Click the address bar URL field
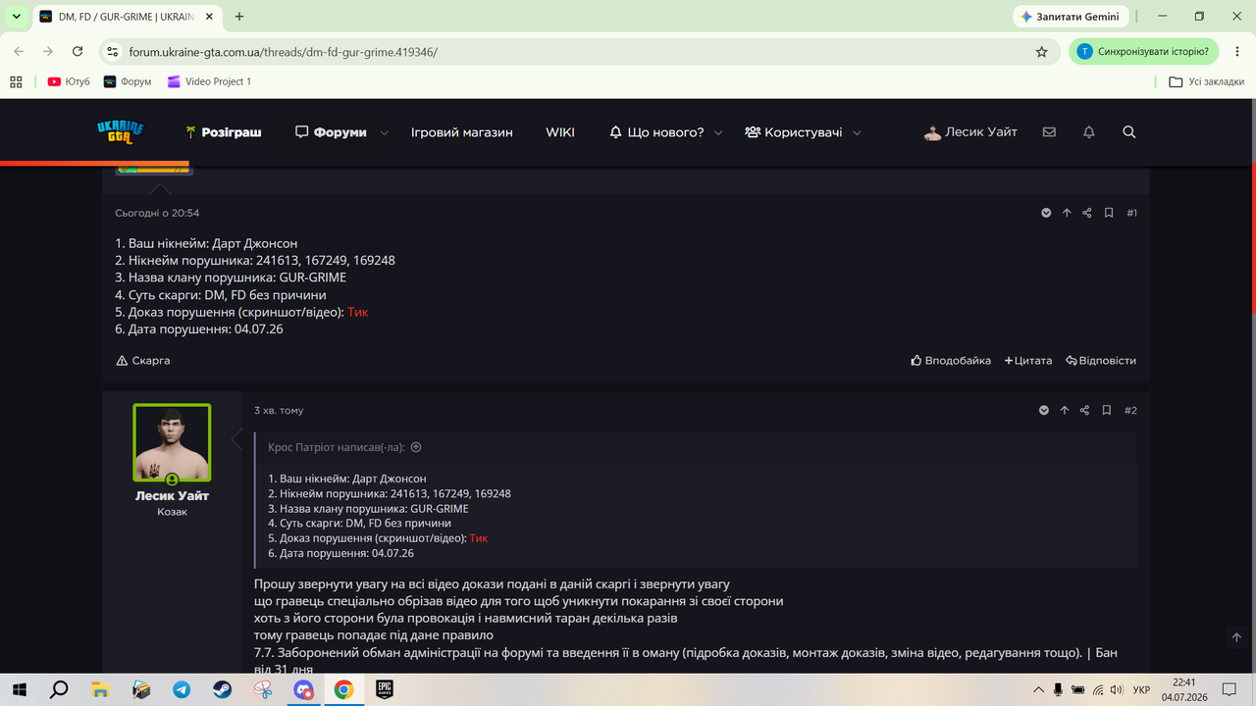Viewport: 1256px width, 706px height. [579, 51]
